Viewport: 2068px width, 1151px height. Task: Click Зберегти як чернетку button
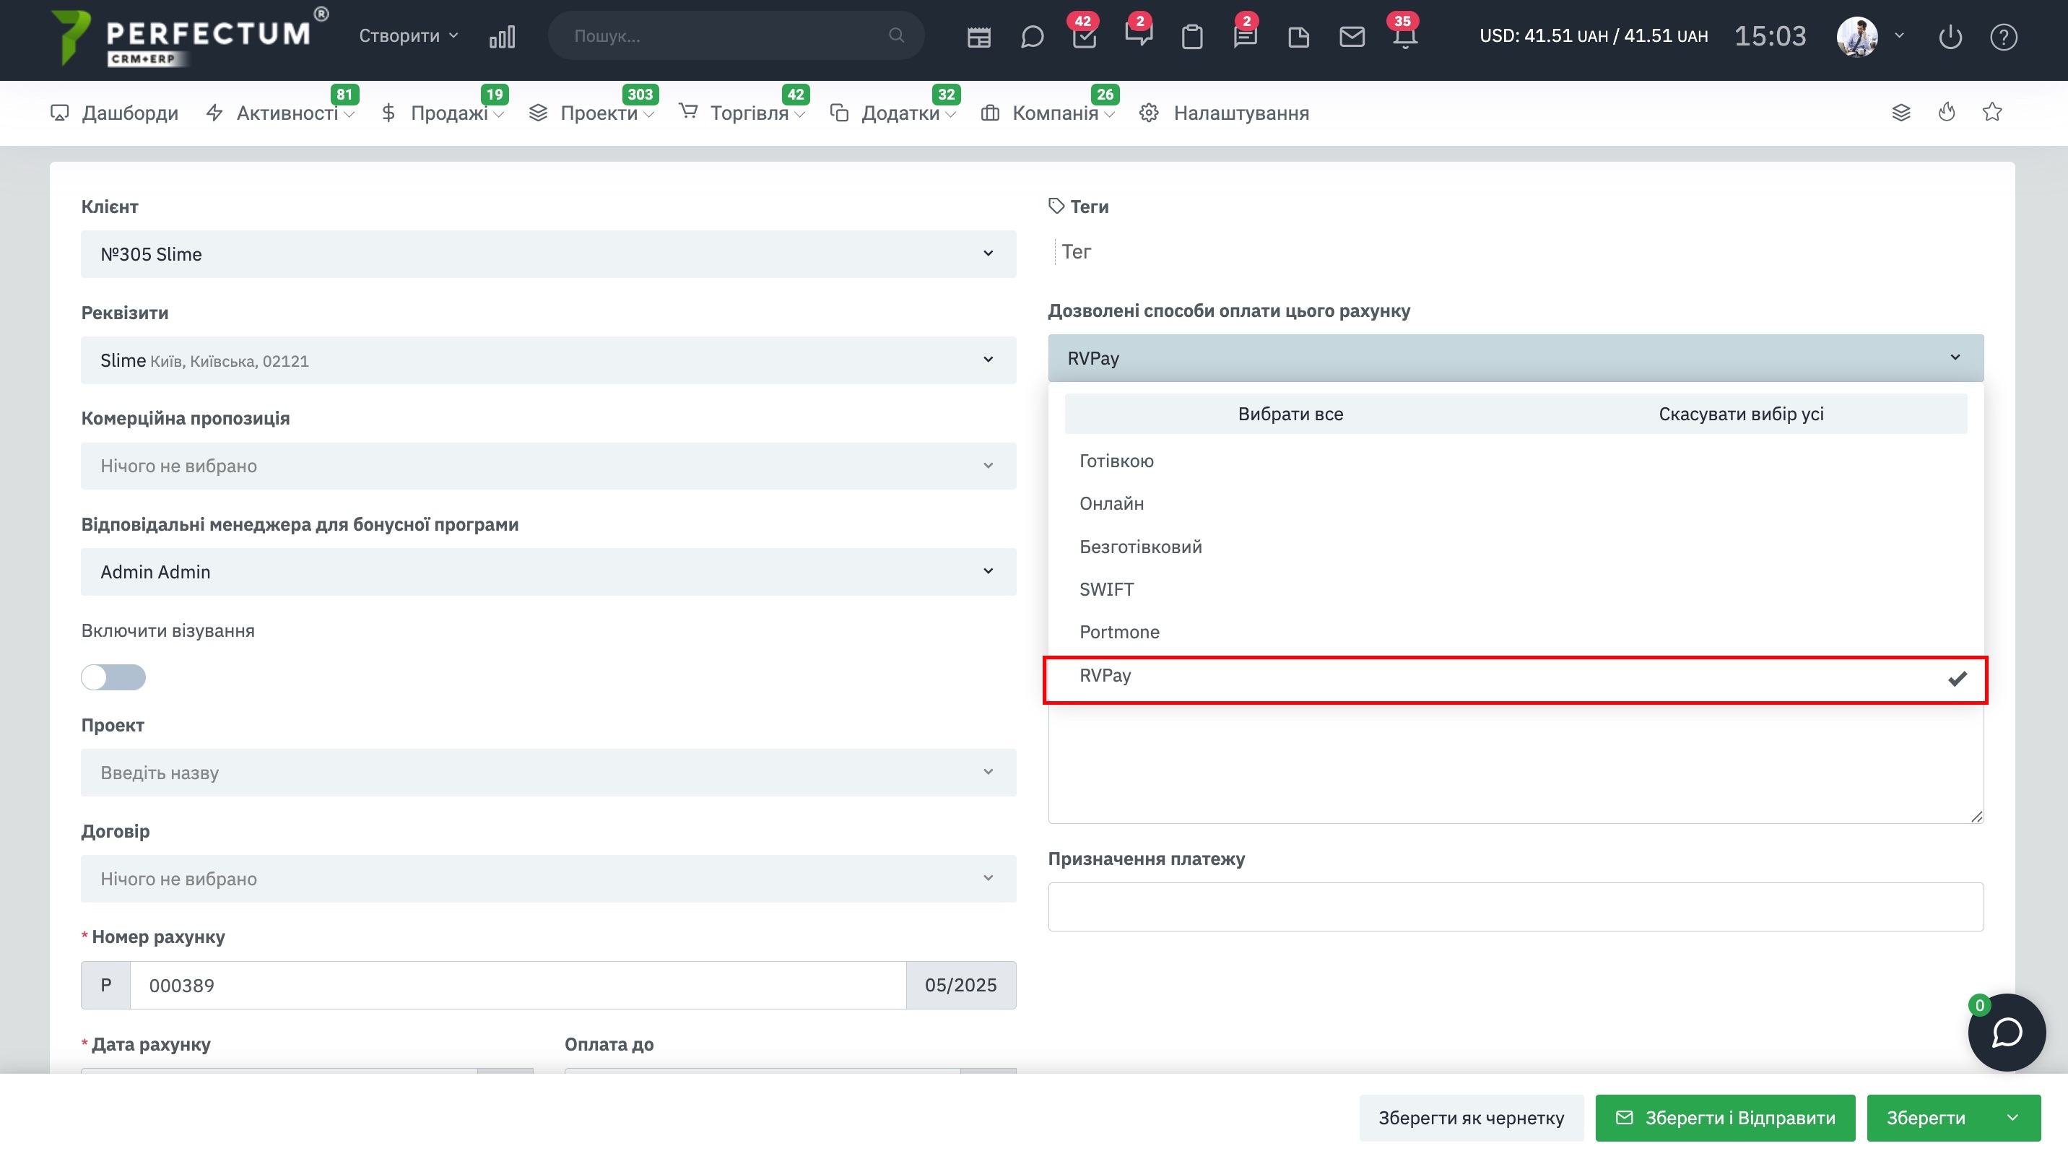pos(1471,1118)
